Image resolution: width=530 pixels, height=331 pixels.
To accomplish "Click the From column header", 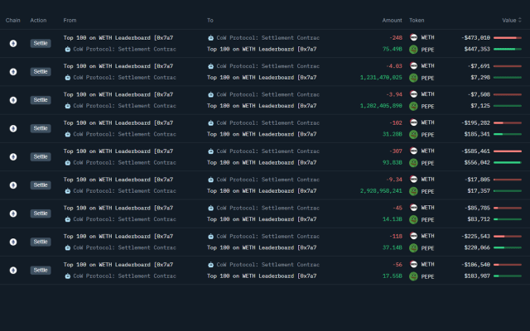I will coord(70,20).
